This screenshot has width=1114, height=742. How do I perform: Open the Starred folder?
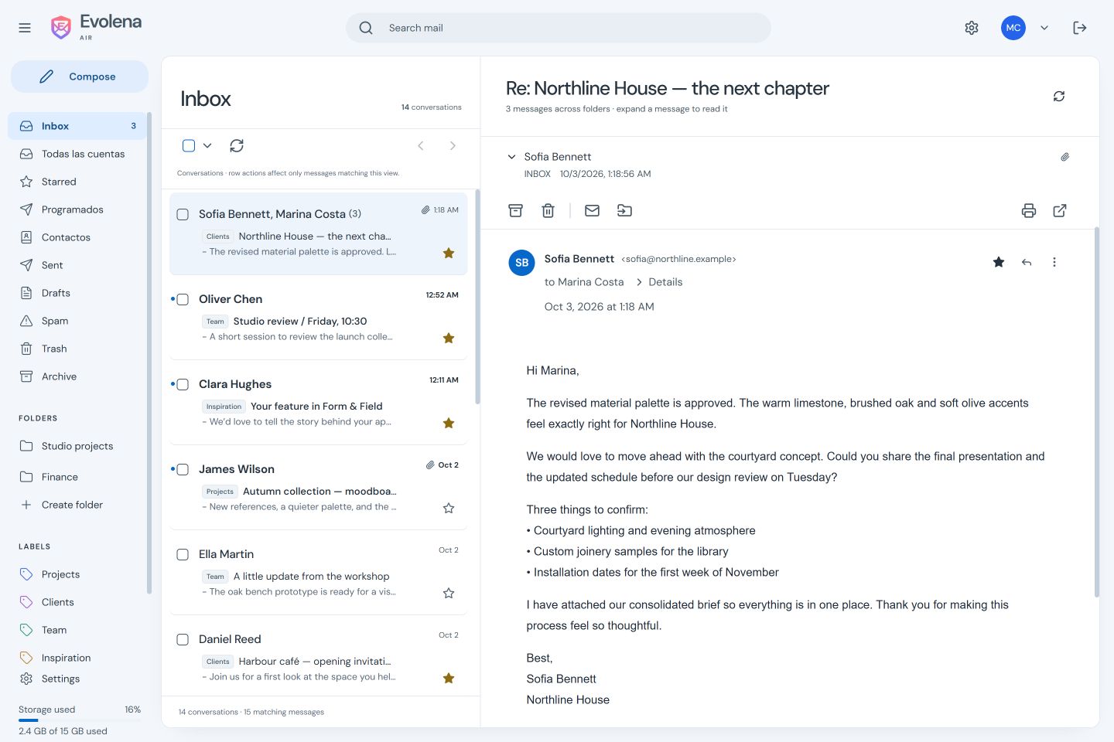(77, 182)
